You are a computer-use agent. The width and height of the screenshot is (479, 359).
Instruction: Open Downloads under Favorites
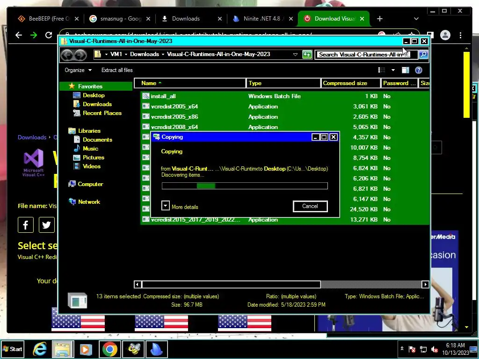(x=97, y=104)
